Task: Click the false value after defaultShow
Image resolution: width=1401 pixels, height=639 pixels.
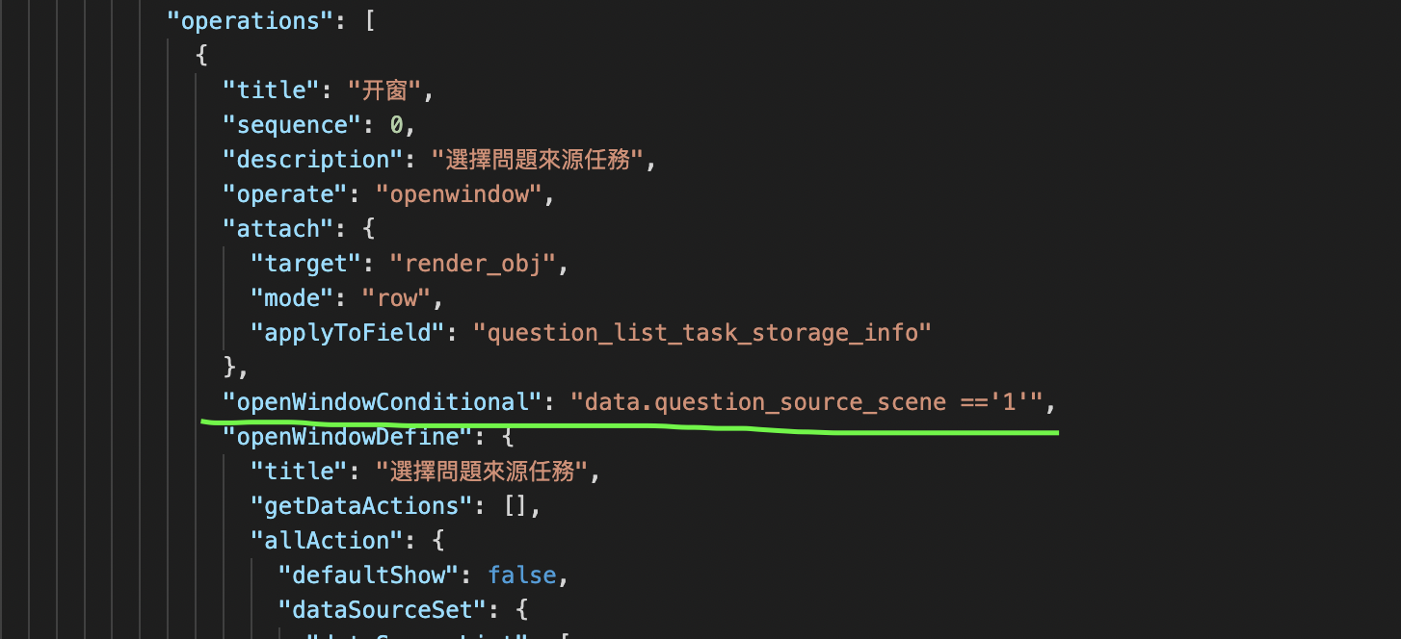Action: pyautogui.click(x=521, y=575)
